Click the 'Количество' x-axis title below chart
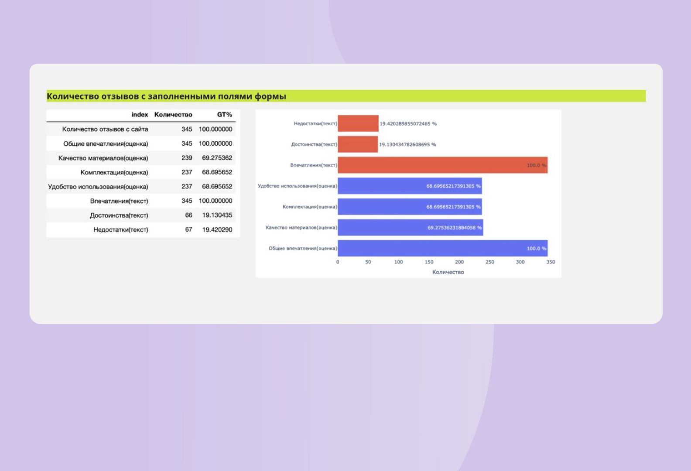 [x=448, y=272]
